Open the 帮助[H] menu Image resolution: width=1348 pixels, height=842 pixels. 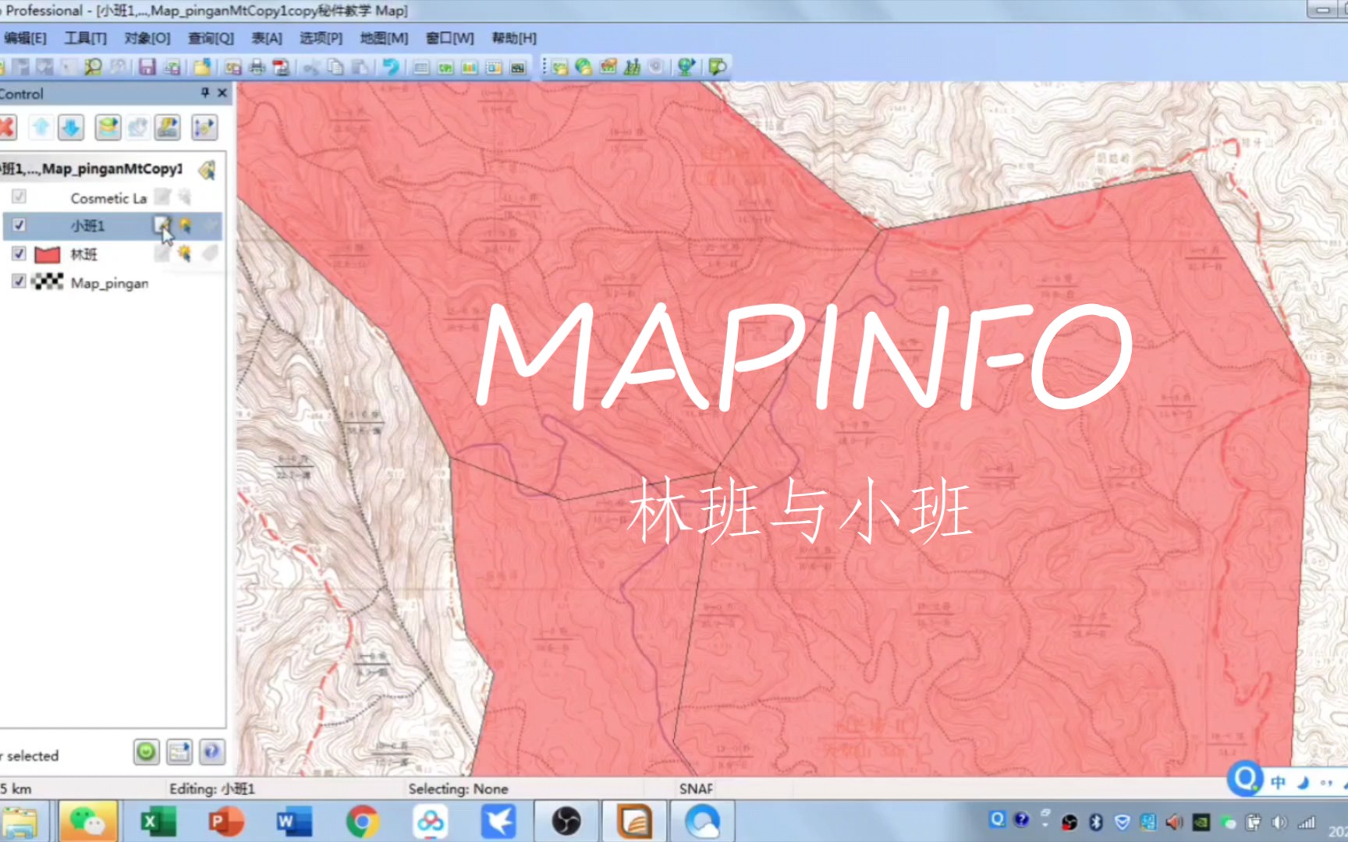pyautogui.click(x=514, y=38)
